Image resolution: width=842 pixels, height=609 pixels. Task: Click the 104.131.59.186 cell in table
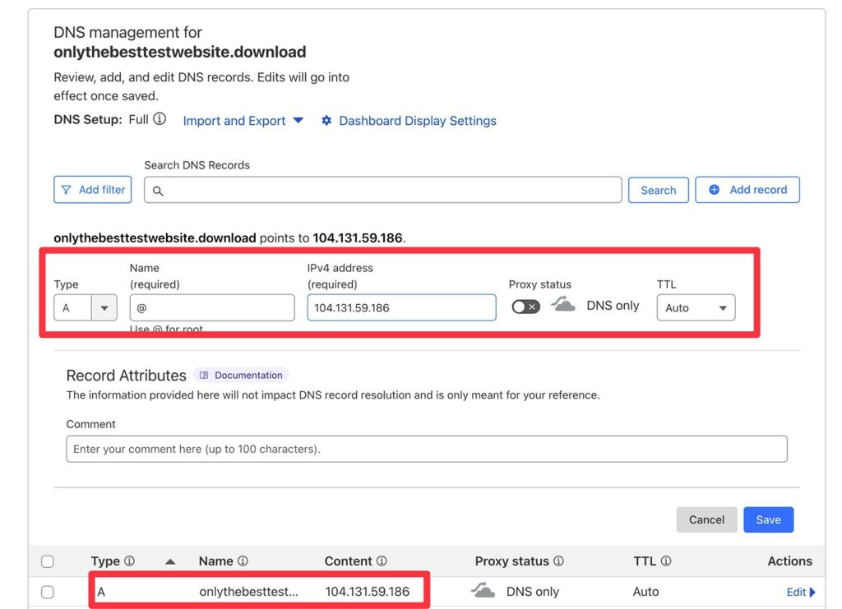368,592
